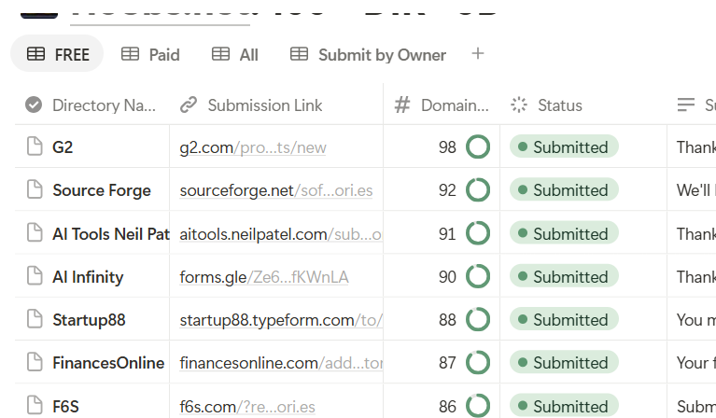Open G2's Submitted status dropdown
The width and height of the screenshot is (716, 418).
[564, 146]
